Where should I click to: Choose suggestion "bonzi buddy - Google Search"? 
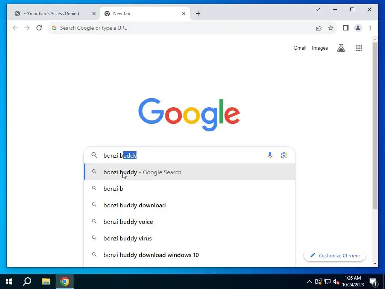click(x=189, y=172)
